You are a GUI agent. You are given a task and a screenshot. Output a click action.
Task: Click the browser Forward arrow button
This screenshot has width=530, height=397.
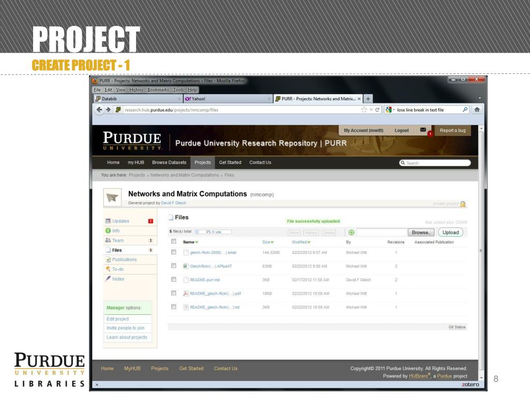(108, 110)
